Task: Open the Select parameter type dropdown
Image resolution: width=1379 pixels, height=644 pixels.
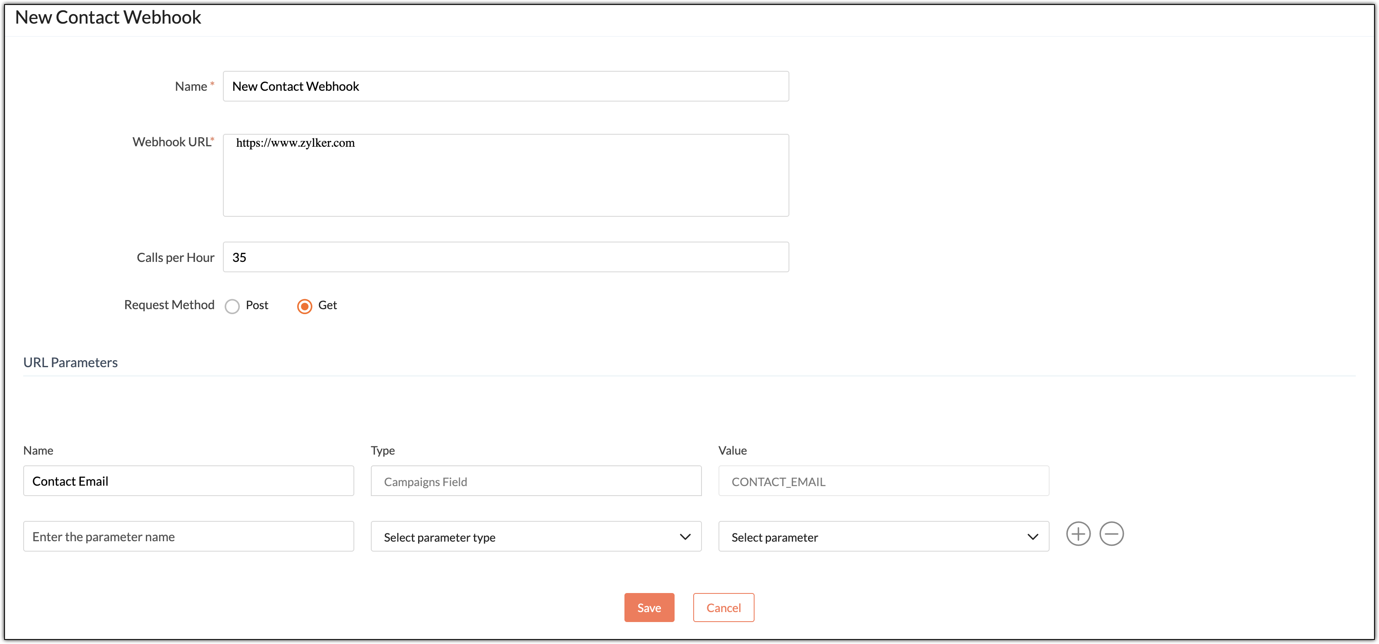Action: click(x=535, y=536)
